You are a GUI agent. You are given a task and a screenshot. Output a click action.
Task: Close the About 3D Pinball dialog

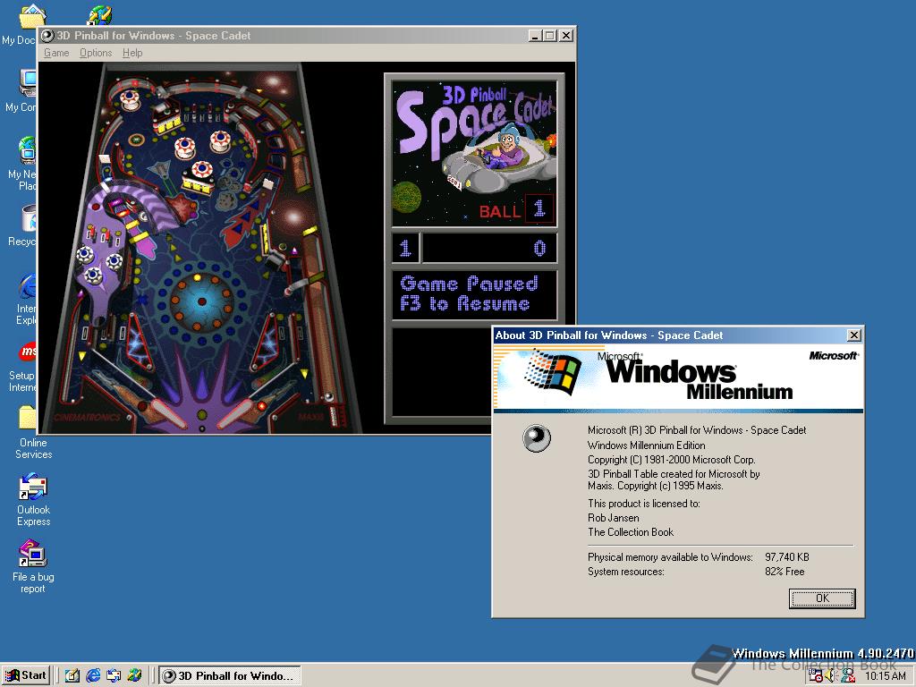click(x=853, y=335)
